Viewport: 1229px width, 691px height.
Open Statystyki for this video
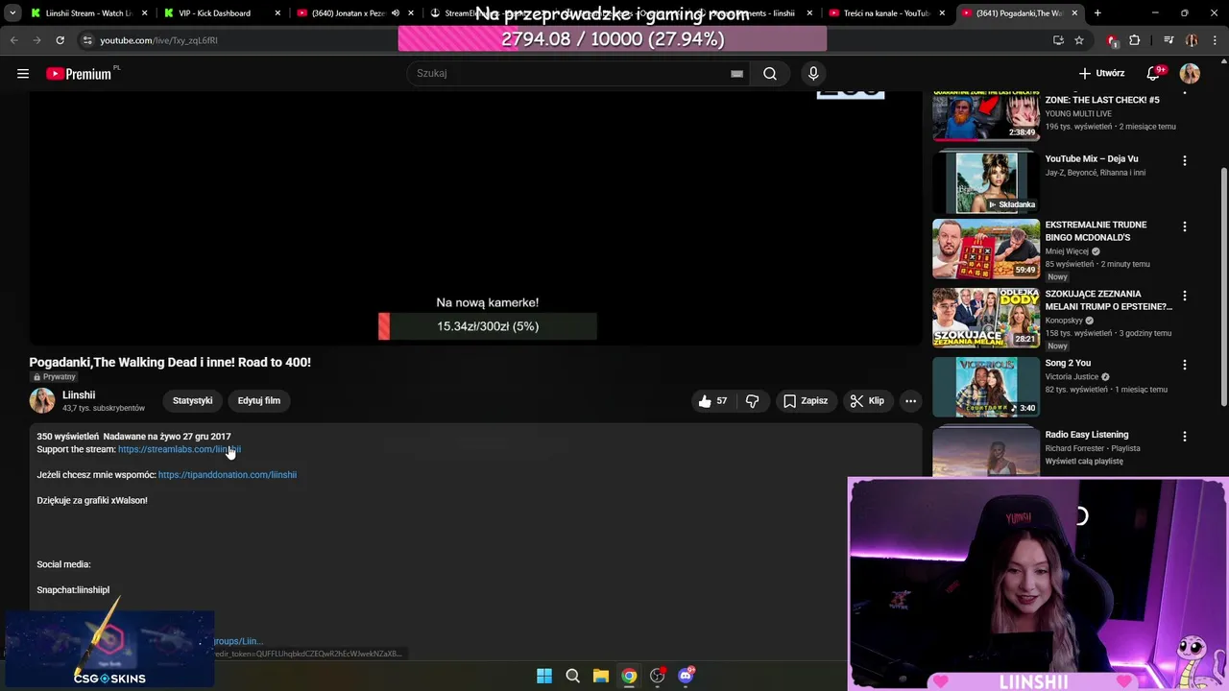193,401
